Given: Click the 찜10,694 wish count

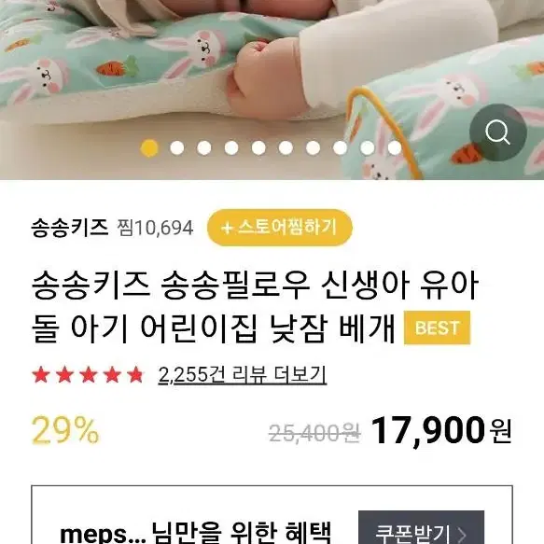Looking at the screenshot, I should coord(155,228).
